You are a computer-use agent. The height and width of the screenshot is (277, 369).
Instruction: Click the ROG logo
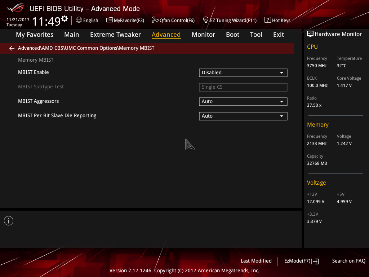tap(16, 8)
